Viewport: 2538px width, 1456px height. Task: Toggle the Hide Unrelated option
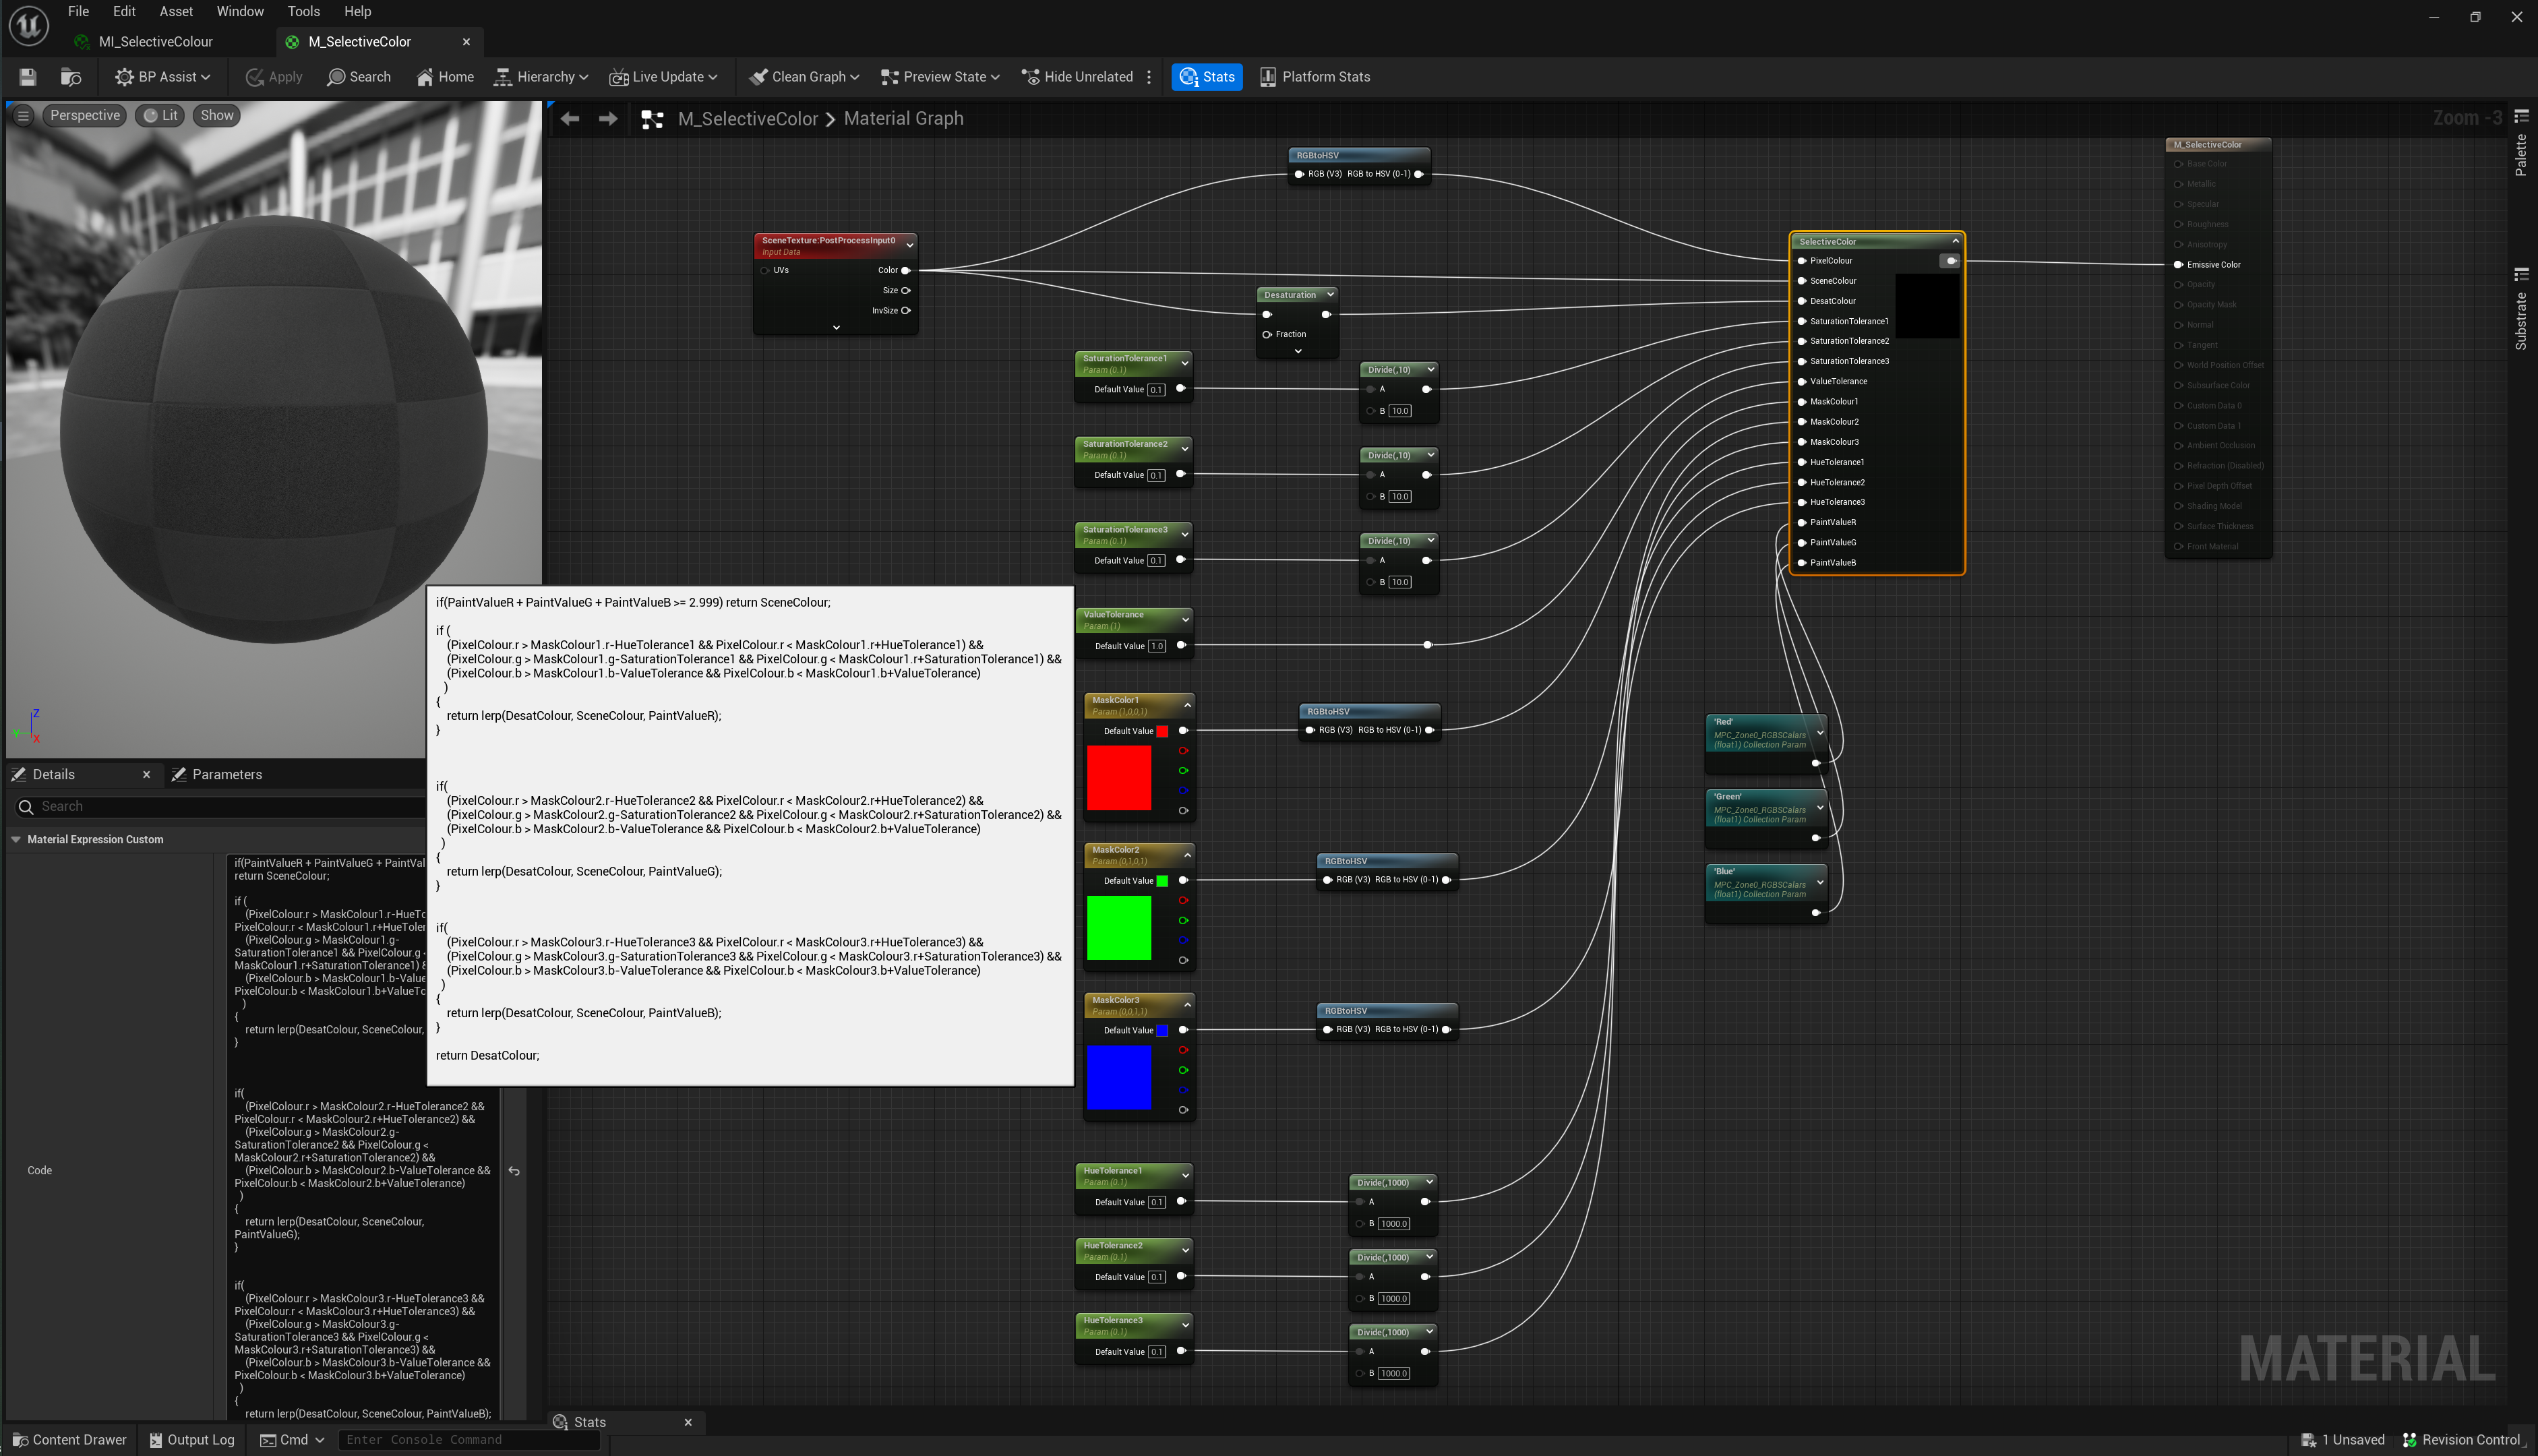[x=1077, y=77]
